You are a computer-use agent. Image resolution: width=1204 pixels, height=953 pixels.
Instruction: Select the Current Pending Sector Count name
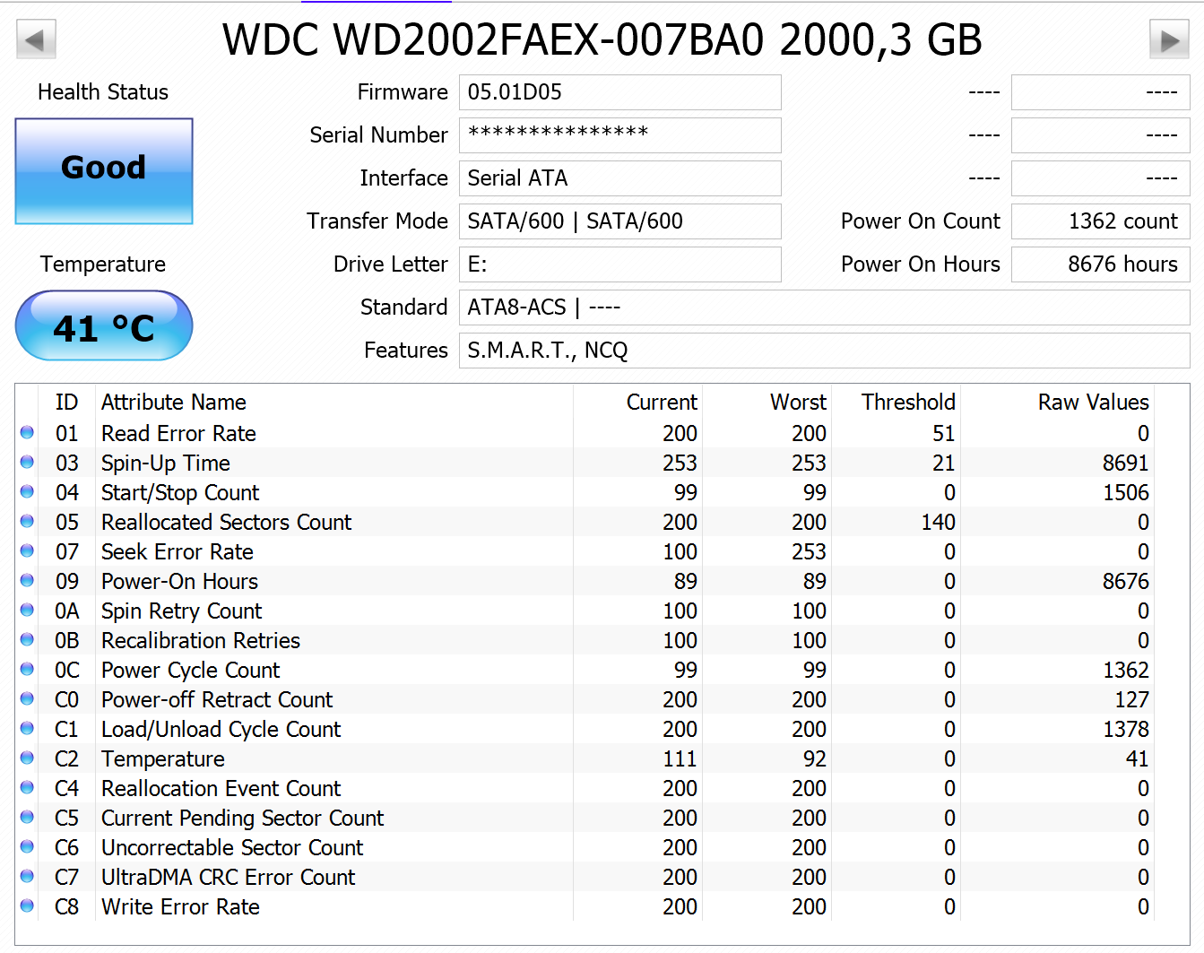tap(243, 819)
